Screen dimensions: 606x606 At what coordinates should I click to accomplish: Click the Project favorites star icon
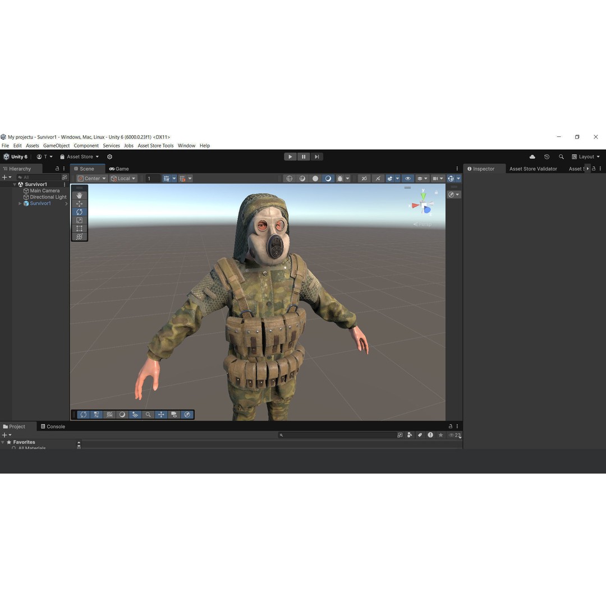(440, 435)
